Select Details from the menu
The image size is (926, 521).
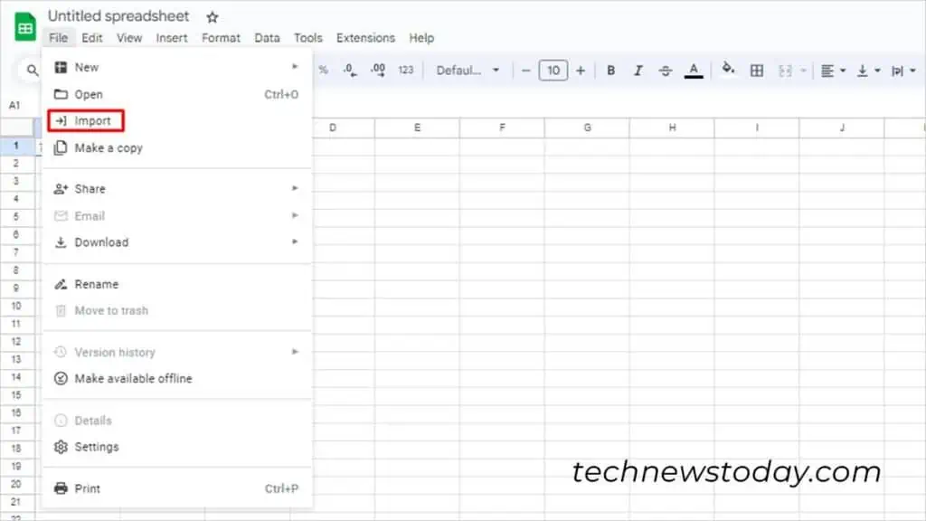176,421
